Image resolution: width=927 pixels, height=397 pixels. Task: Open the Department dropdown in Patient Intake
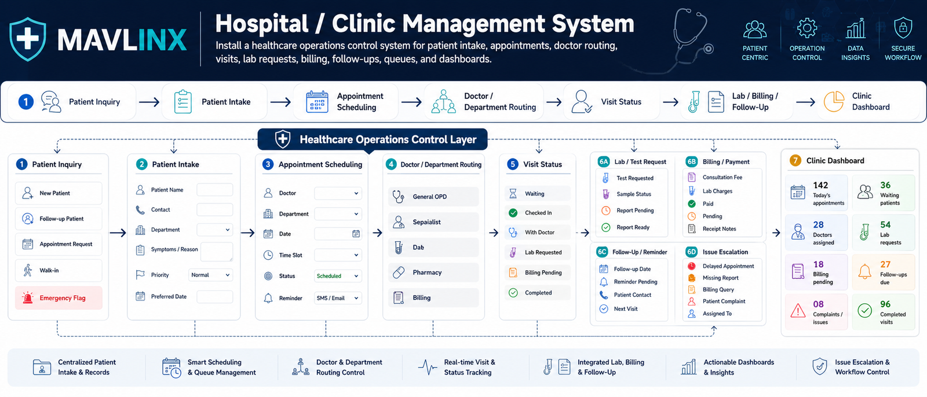215,230
